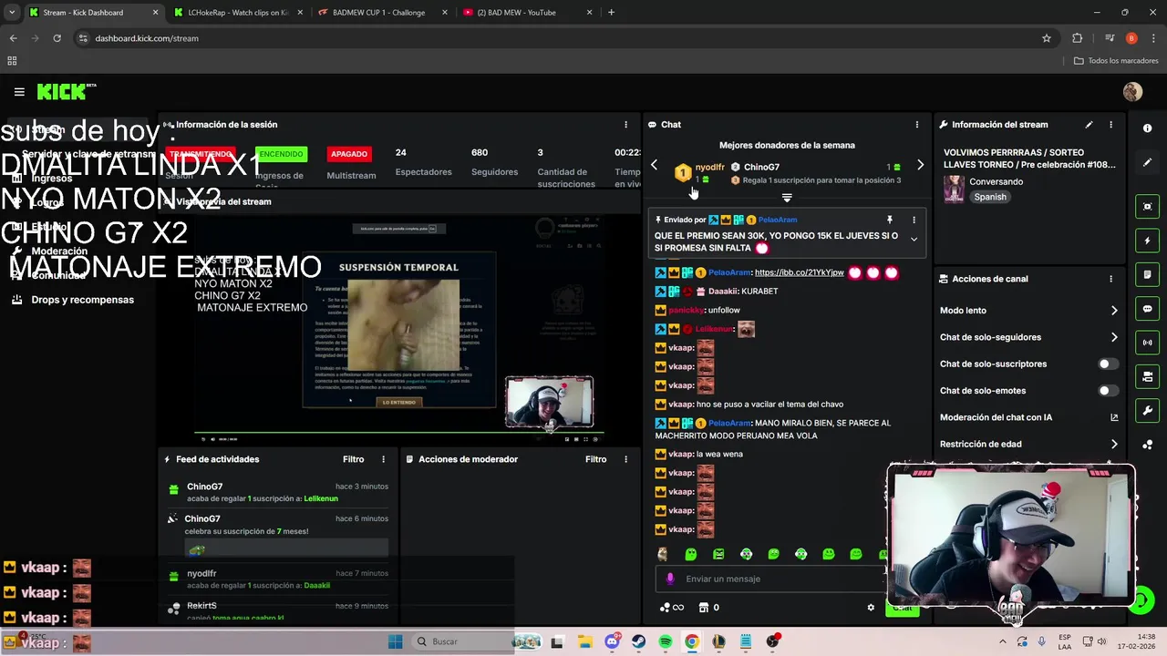Toggle the broadcast signal widget in sidebar
The width and height of the screenshot is (1167, 656).
[1148, 343]
